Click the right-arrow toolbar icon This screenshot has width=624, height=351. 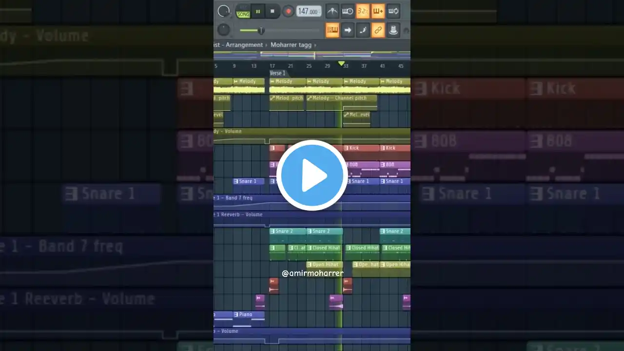pyautogui.click(x=348, y=30)
